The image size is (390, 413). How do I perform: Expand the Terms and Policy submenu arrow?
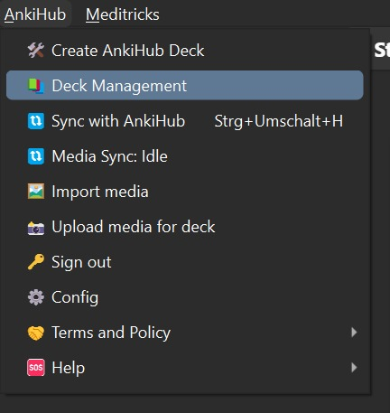coord(354,333)
